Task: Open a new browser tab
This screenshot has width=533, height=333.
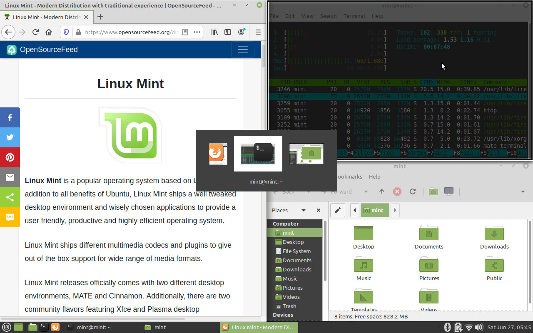Action: pos(100,17)
